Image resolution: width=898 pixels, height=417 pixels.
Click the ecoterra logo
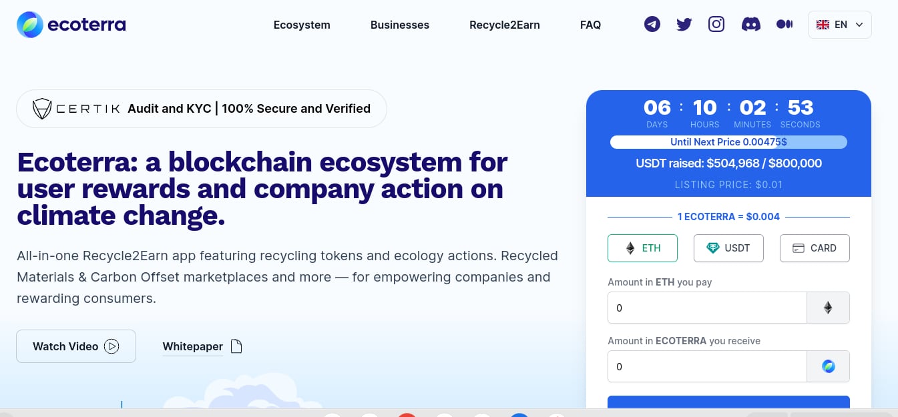(71, 25)
